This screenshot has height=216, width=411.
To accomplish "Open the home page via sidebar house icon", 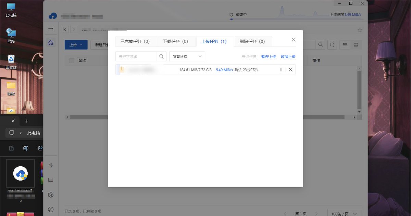I will click(x=51, y=43).
